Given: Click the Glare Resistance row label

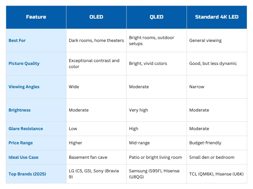Looking at the screenshot, I should (26, 129).
